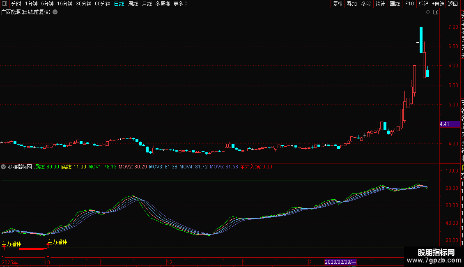
Task: Click the 股朋指标网 indicator name
Action: coord(20,167)
